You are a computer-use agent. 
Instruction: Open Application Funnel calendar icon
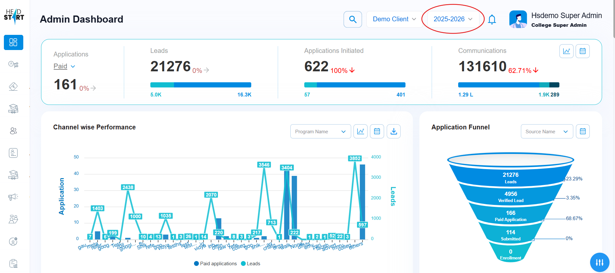pyautogui.click(x=583, y=131)
